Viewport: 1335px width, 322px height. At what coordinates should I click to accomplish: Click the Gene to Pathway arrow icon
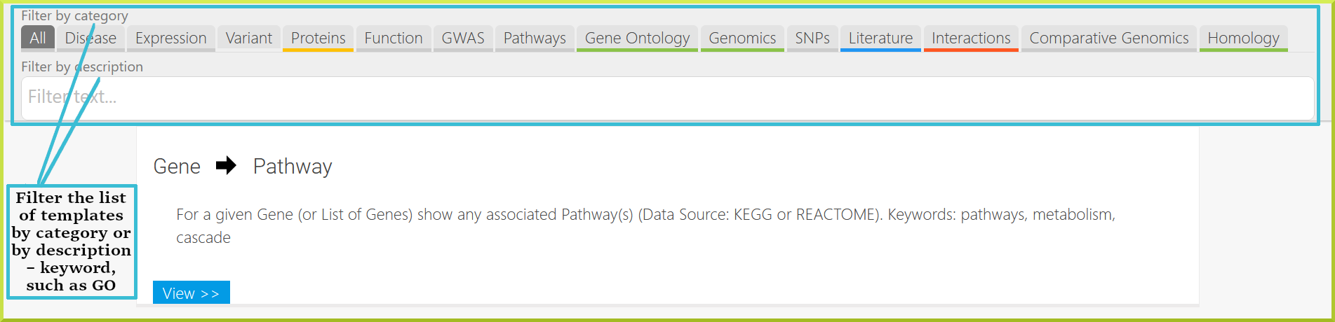(x=226, y=166)
